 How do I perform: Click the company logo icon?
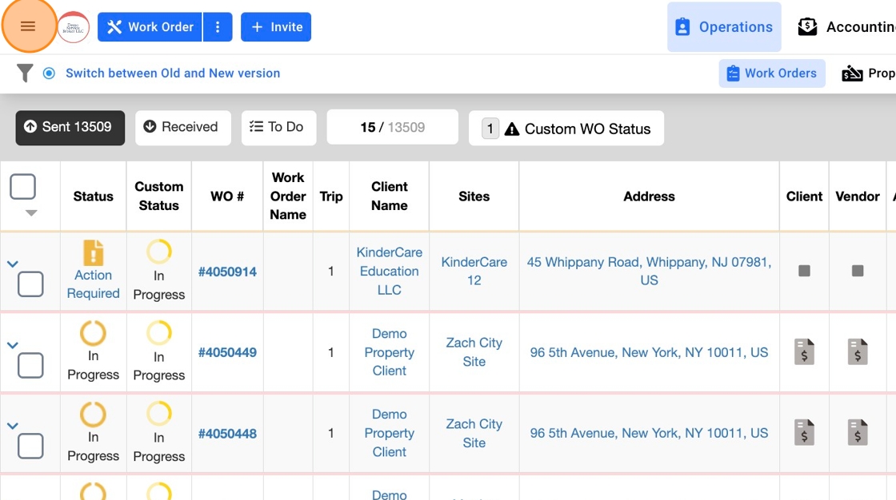coord(74,27)
